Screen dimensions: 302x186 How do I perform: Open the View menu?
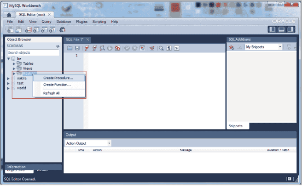pyautogui.click(x=33, y=22)
